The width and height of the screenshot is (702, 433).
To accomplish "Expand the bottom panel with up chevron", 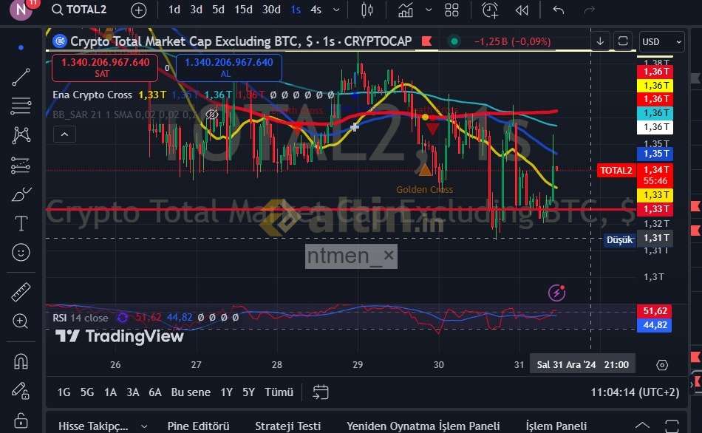I will tap(642, 426).
